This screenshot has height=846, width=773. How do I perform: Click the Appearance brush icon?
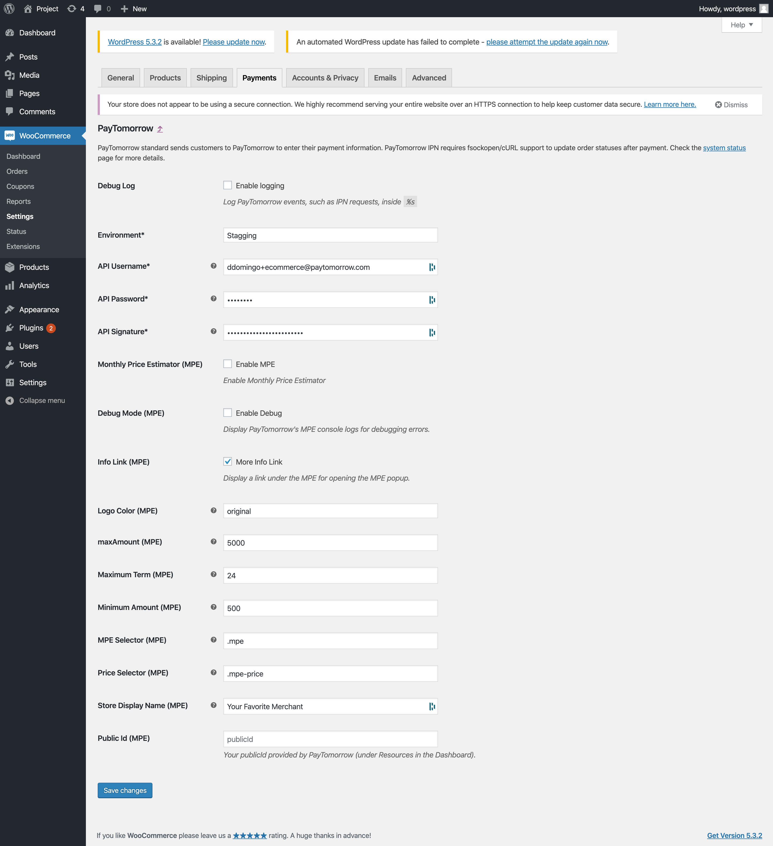pyautogui.click(x=10, y=309)
